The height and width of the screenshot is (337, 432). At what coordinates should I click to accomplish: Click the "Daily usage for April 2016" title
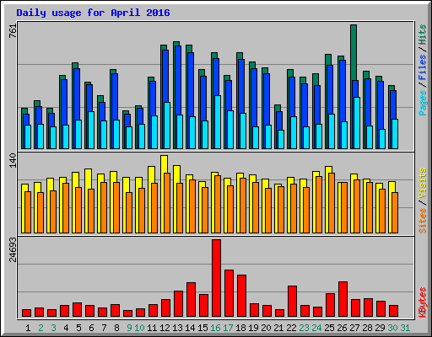93,13
